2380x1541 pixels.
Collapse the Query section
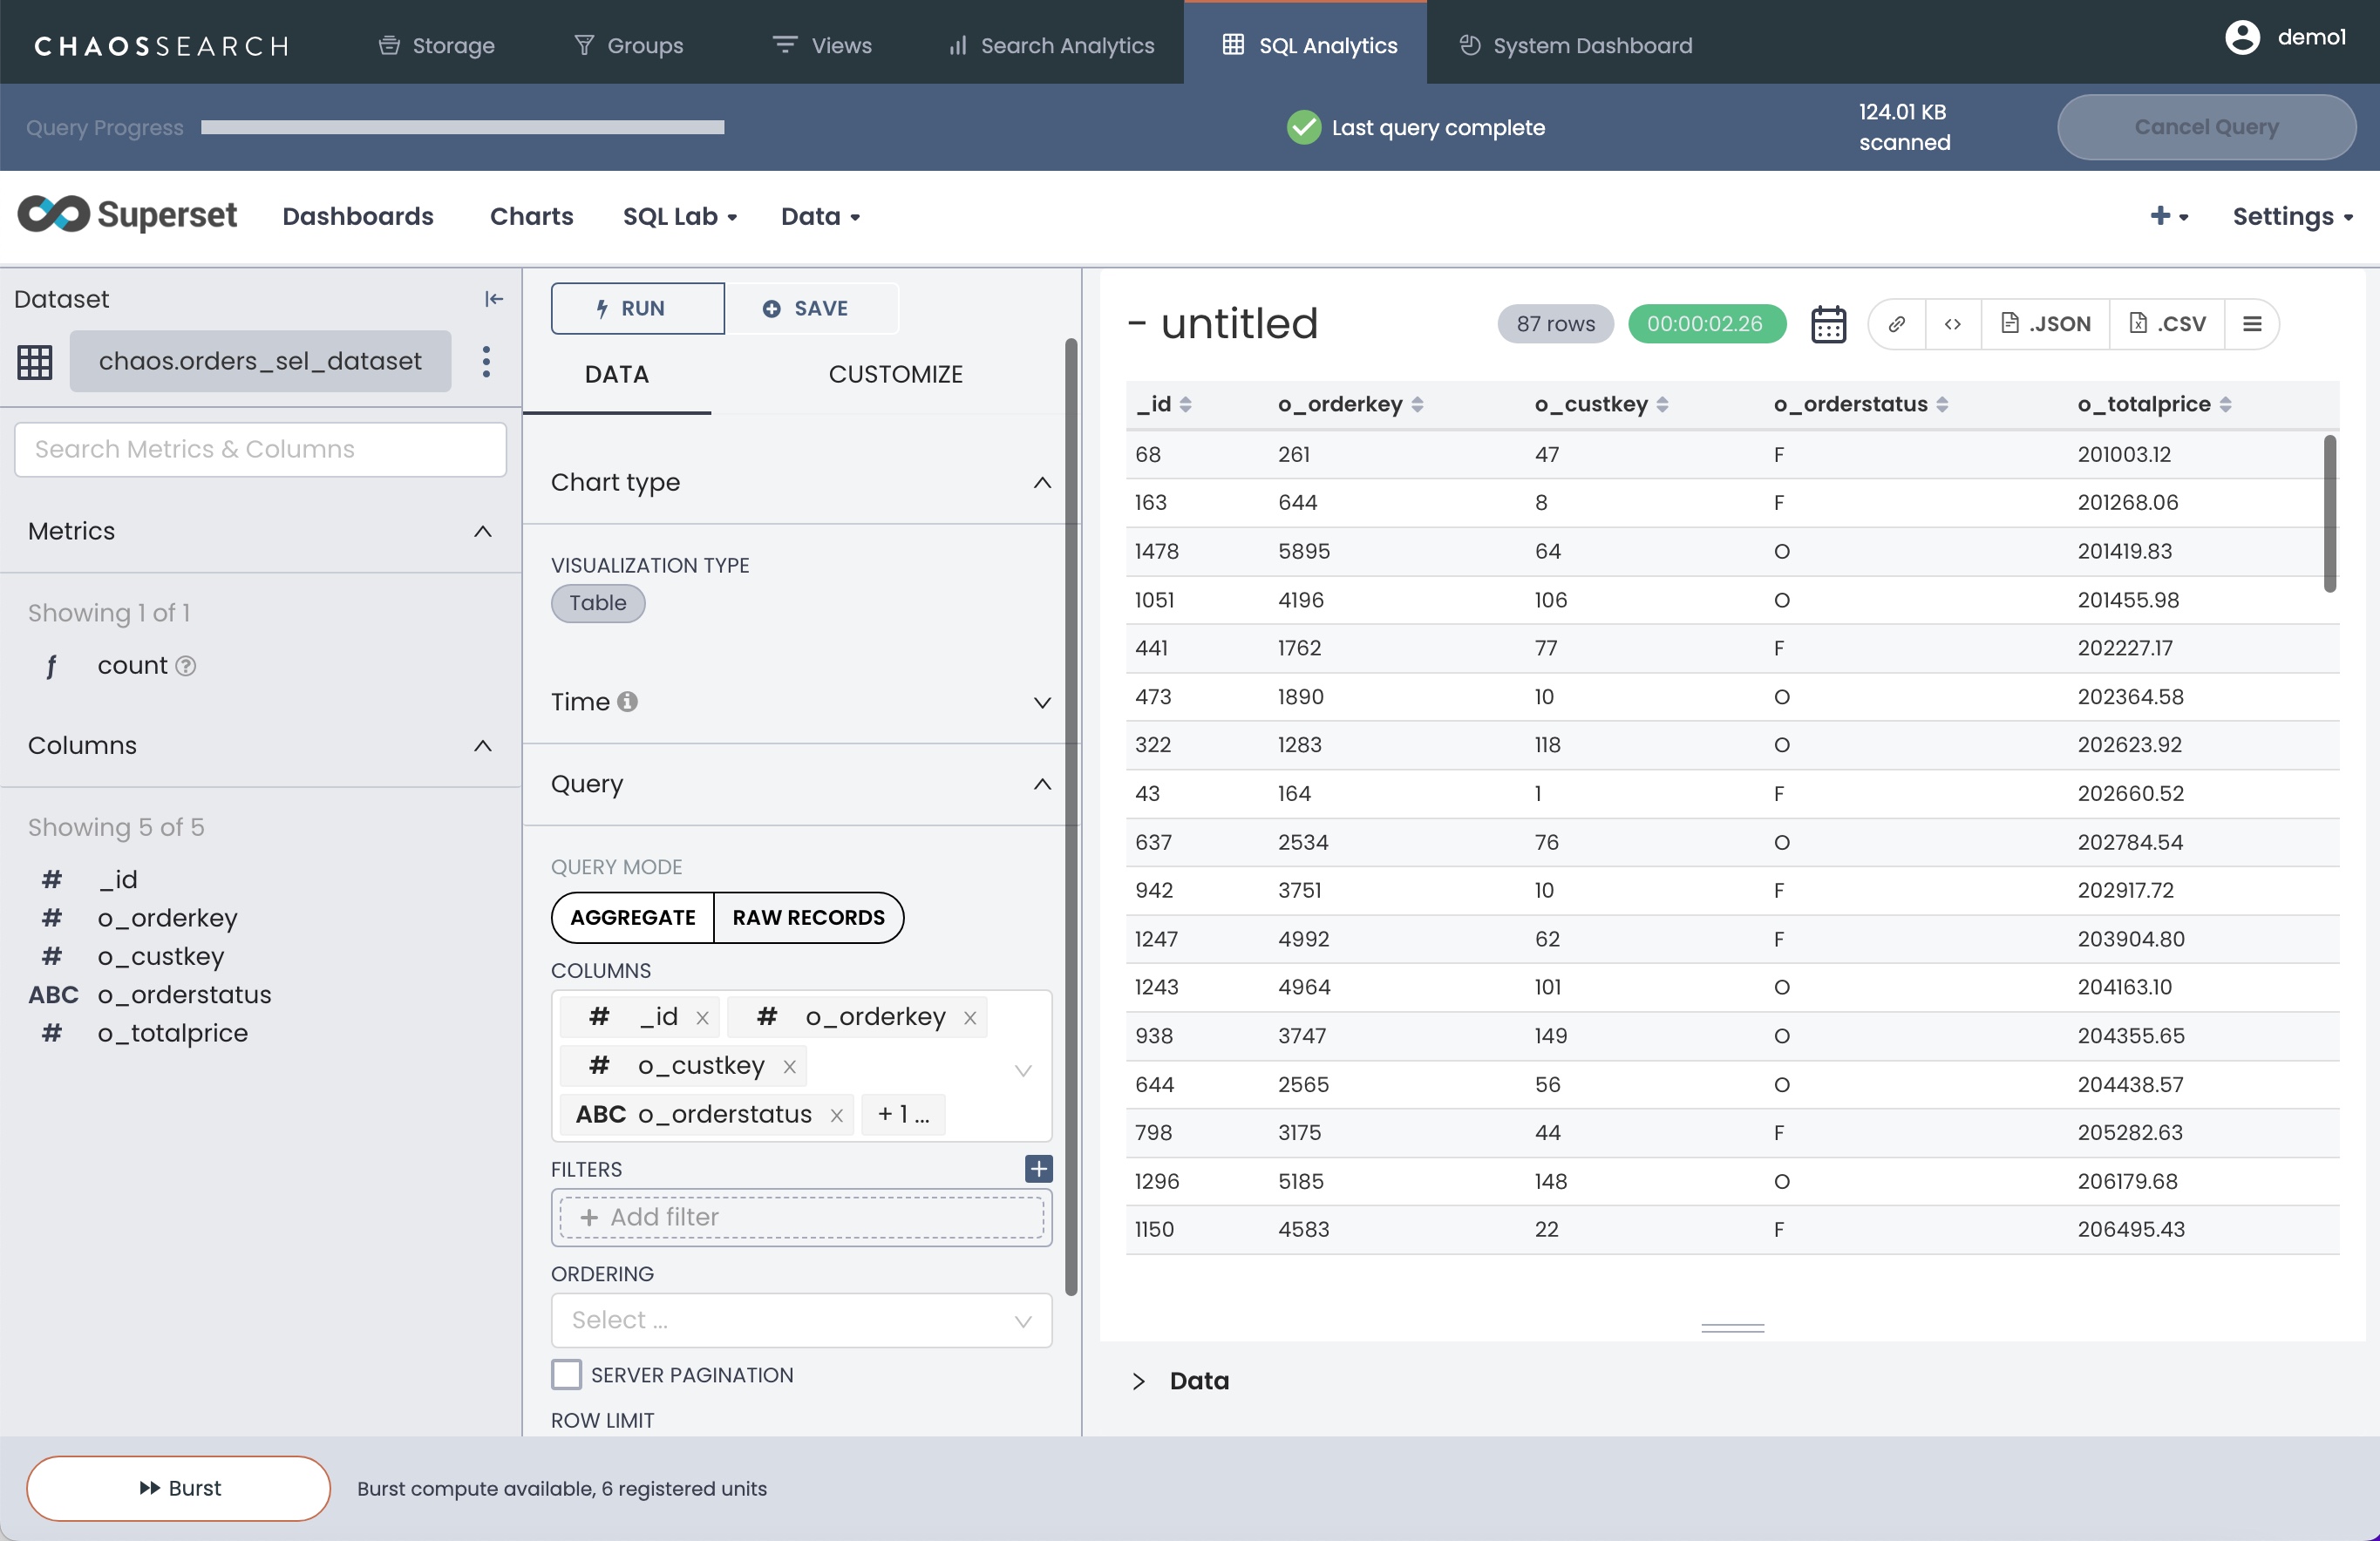click(1042, 784)
